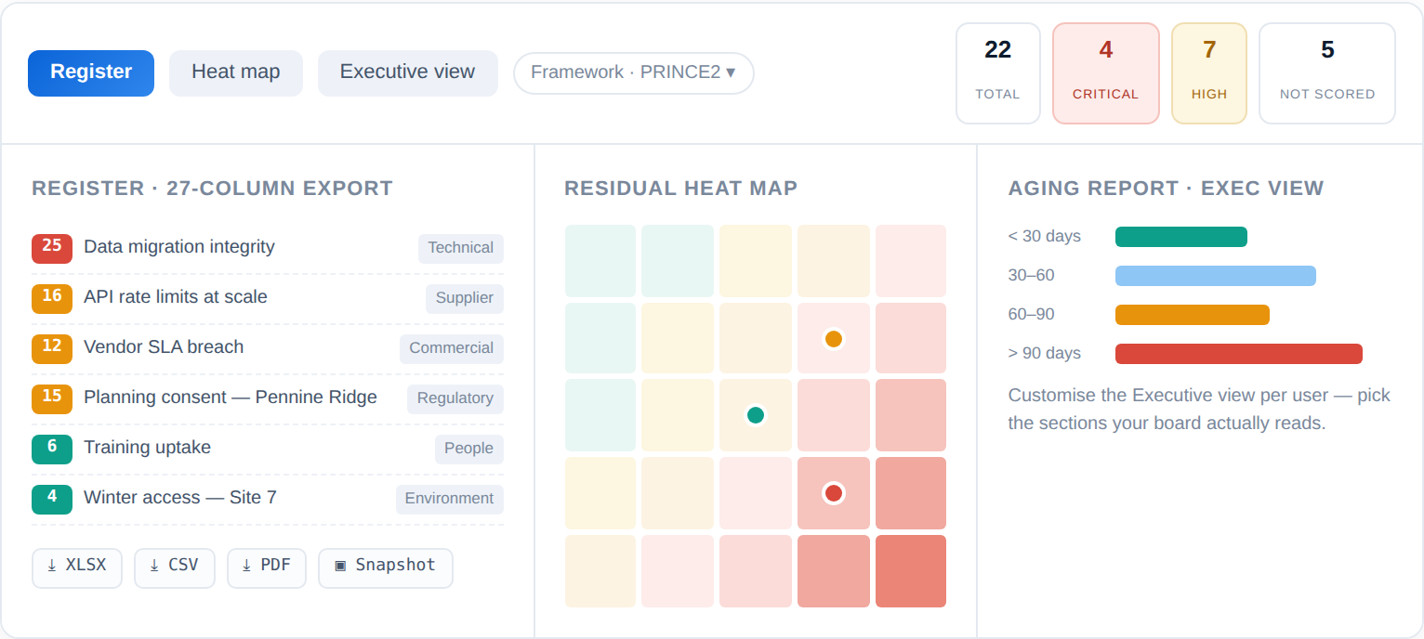This screenshot has width=1424, height=639.
Task: Click the '< 30 days' label
Action: click(x=1045, y=236)
